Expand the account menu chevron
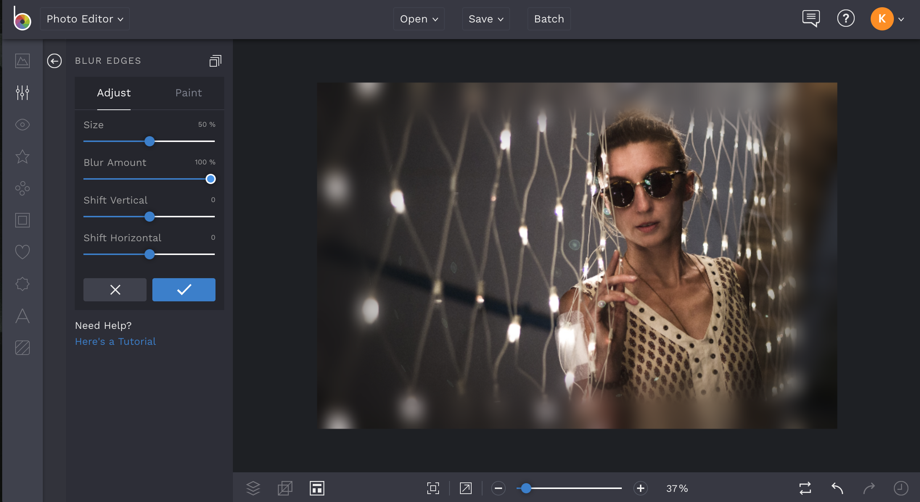 click(901, 19)
